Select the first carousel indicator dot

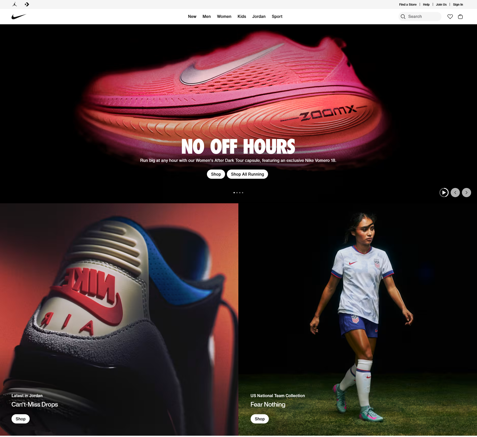pyautogui.click(x=234, y=193)
